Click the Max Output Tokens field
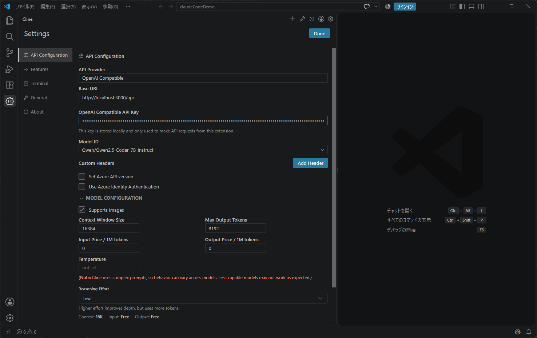This screenshot has width=537, height=338. click(235, 228)
